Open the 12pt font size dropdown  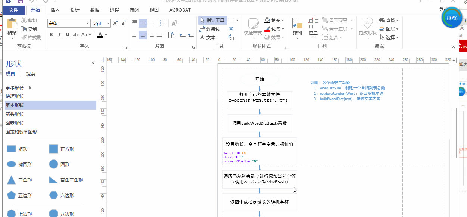click(x=108, y=24)
